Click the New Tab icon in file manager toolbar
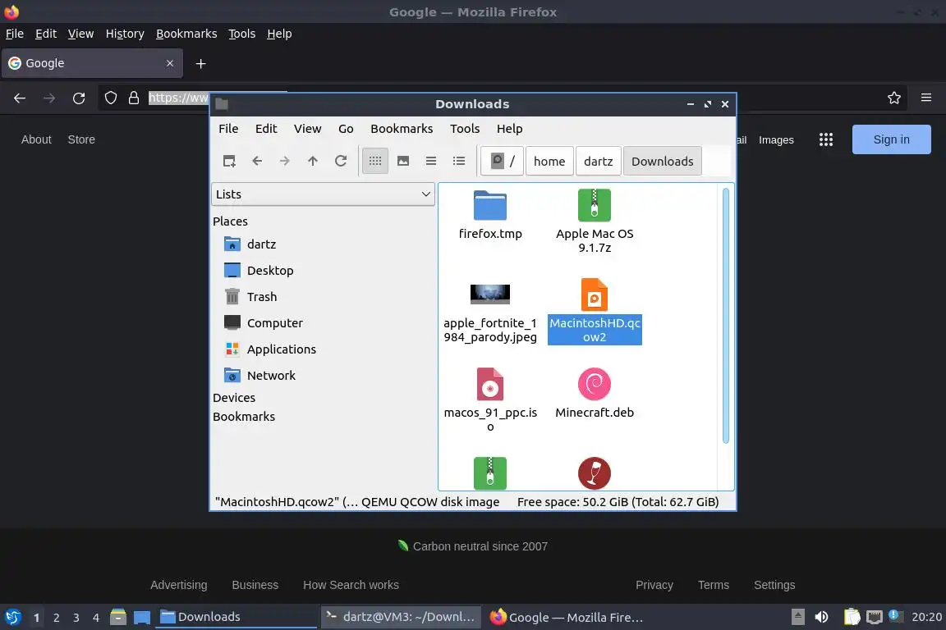The width and height of the screenshot is (946, 630). tap(229, 161)
